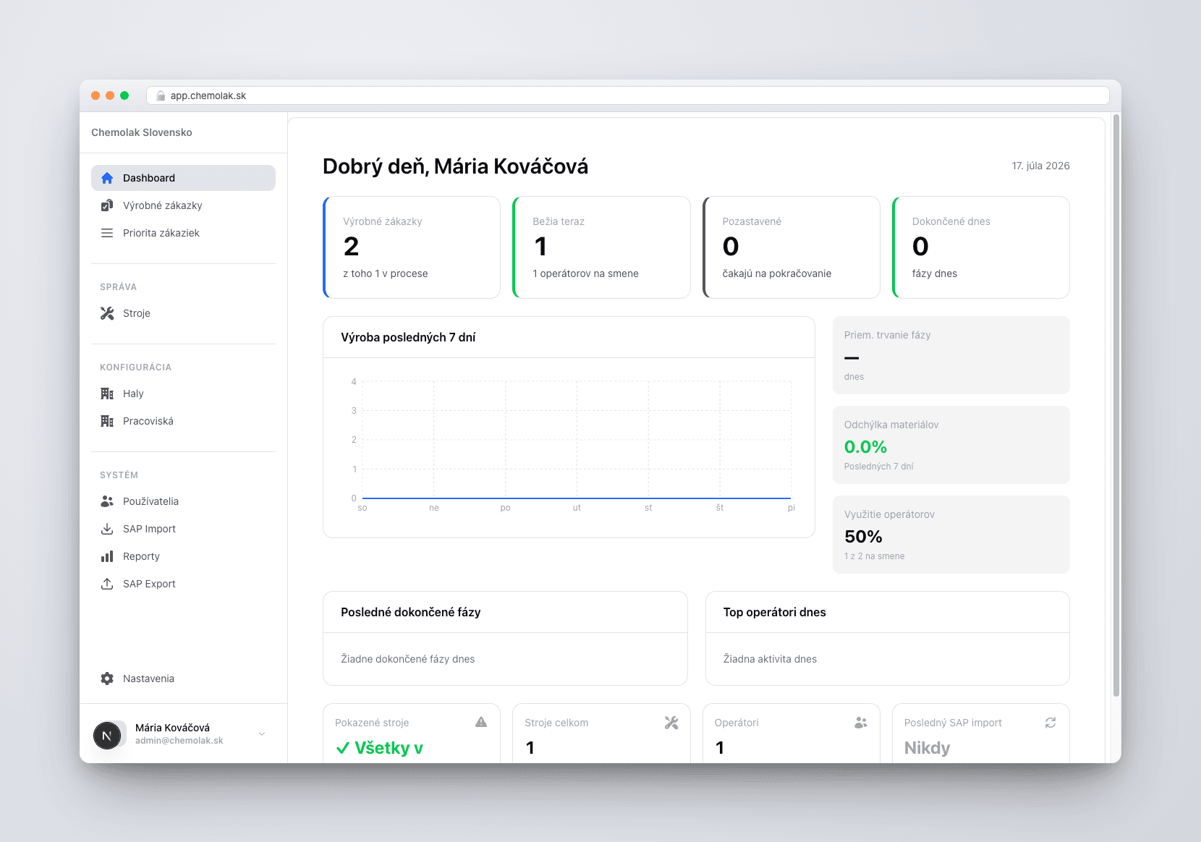Viewport: 1201px width, 842px height.
Task: Click refresh icon on Posledný SAP import card
Action: tap(1051, 723)
